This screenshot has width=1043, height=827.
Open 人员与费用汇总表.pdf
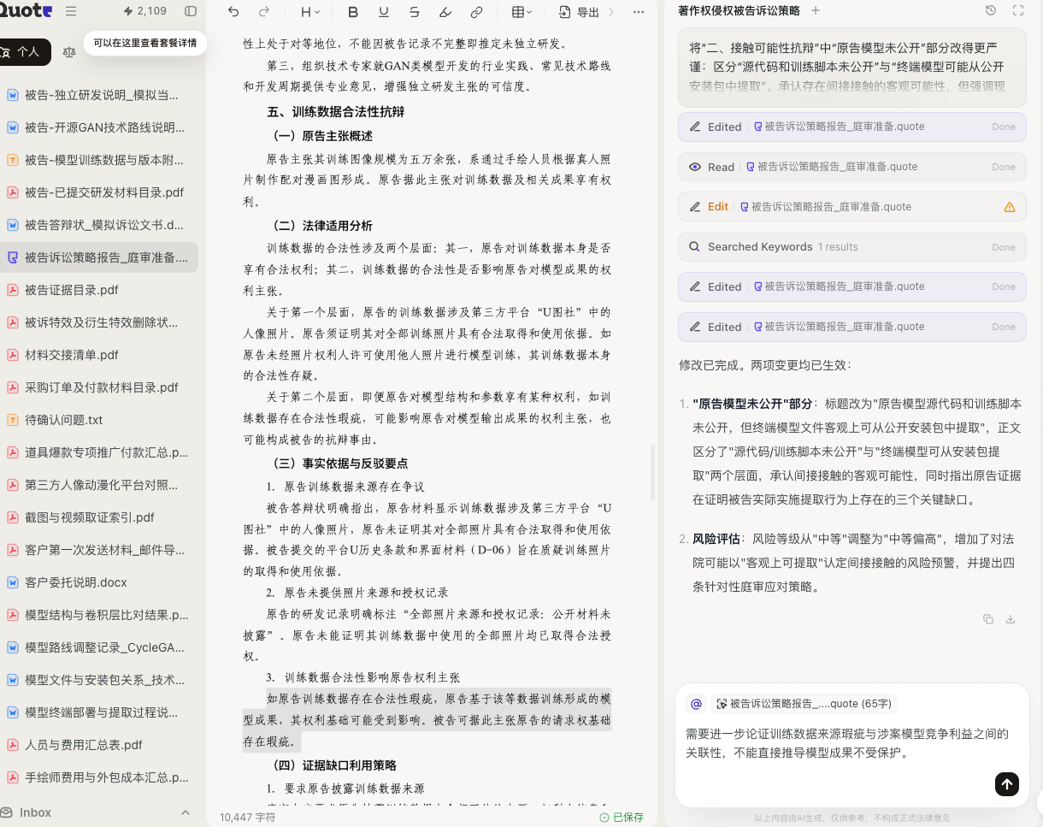click(101, 745)
